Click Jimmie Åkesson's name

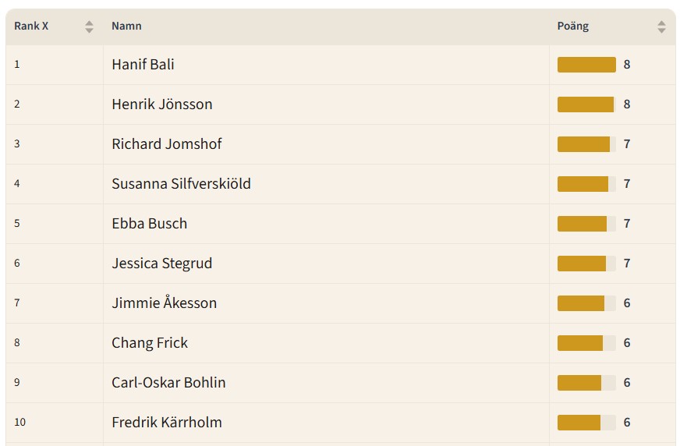click(164, 303)
